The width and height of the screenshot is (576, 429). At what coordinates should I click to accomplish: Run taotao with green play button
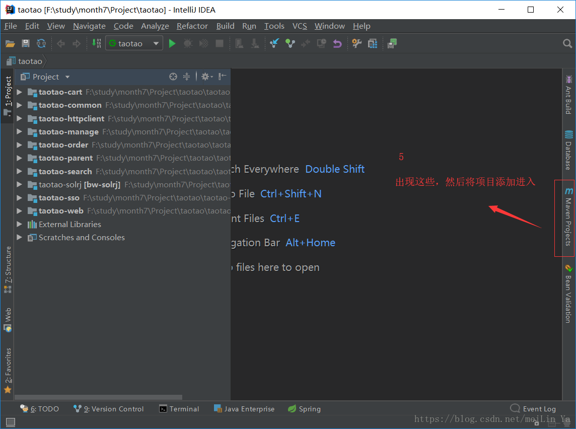(172, 44)
